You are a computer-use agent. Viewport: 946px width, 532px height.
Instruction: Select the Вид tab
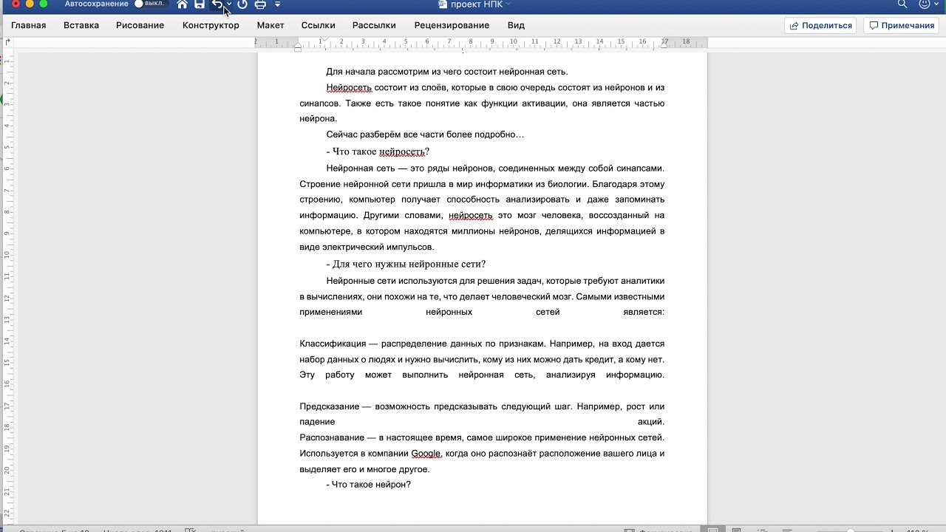tap(516, 25)
